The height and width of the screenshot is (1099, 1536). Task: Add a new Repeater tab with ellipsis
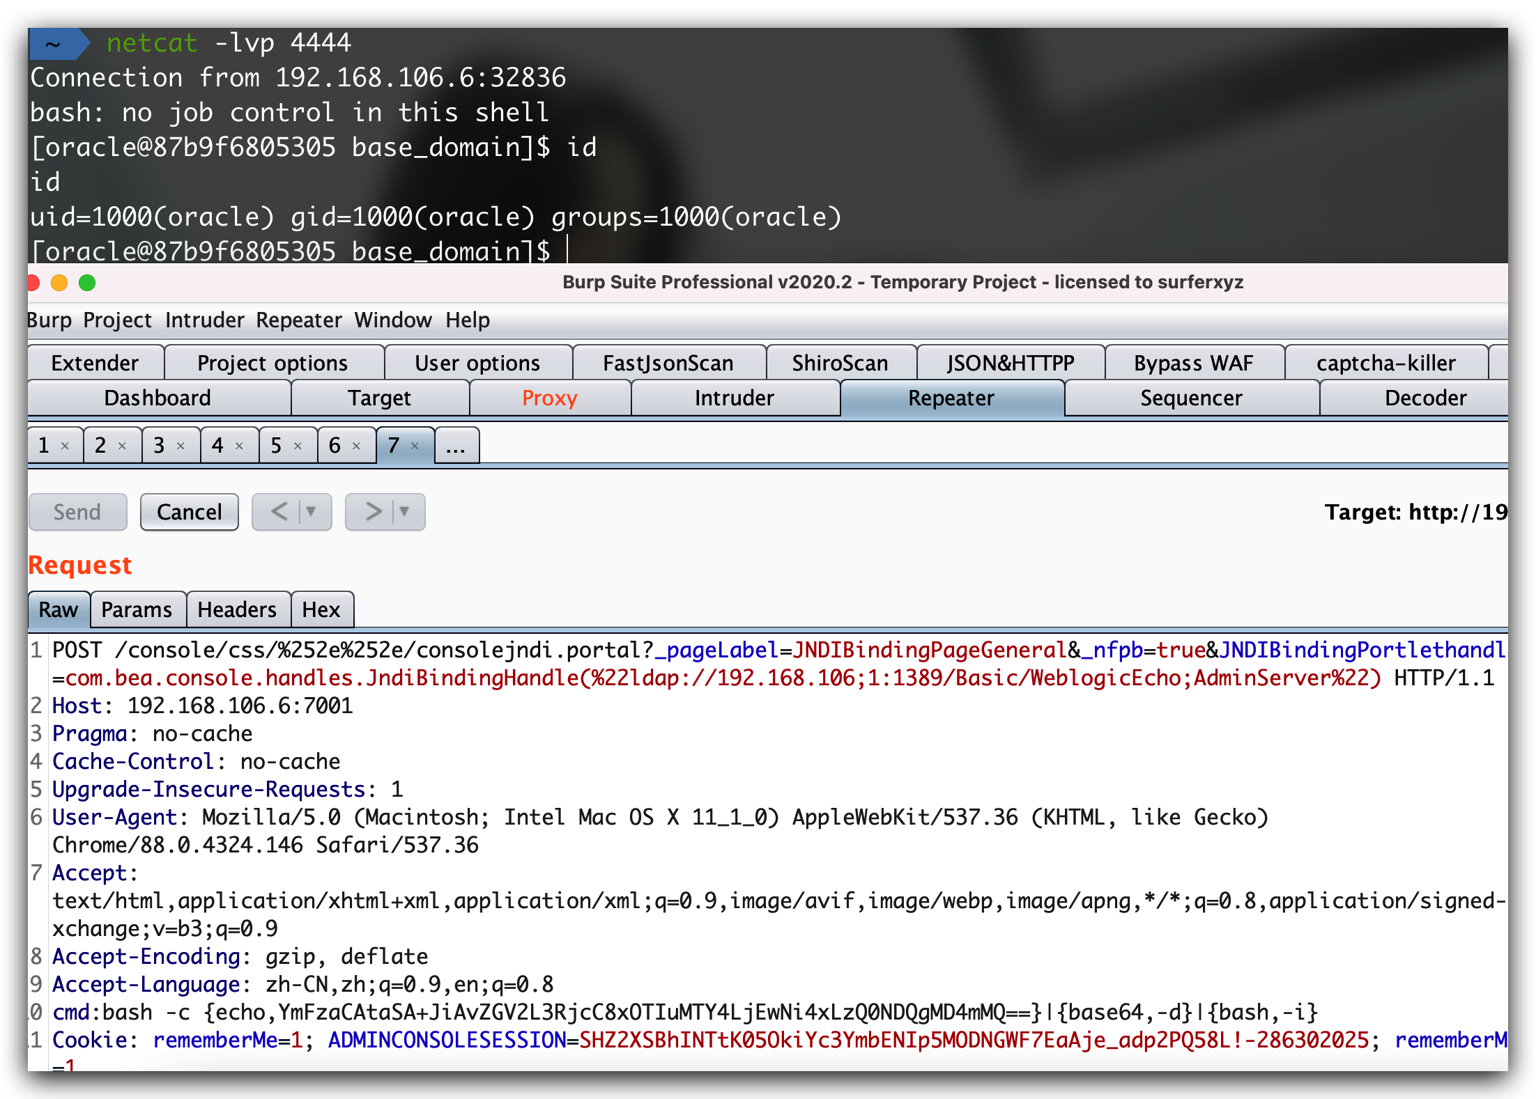point(456,445)
